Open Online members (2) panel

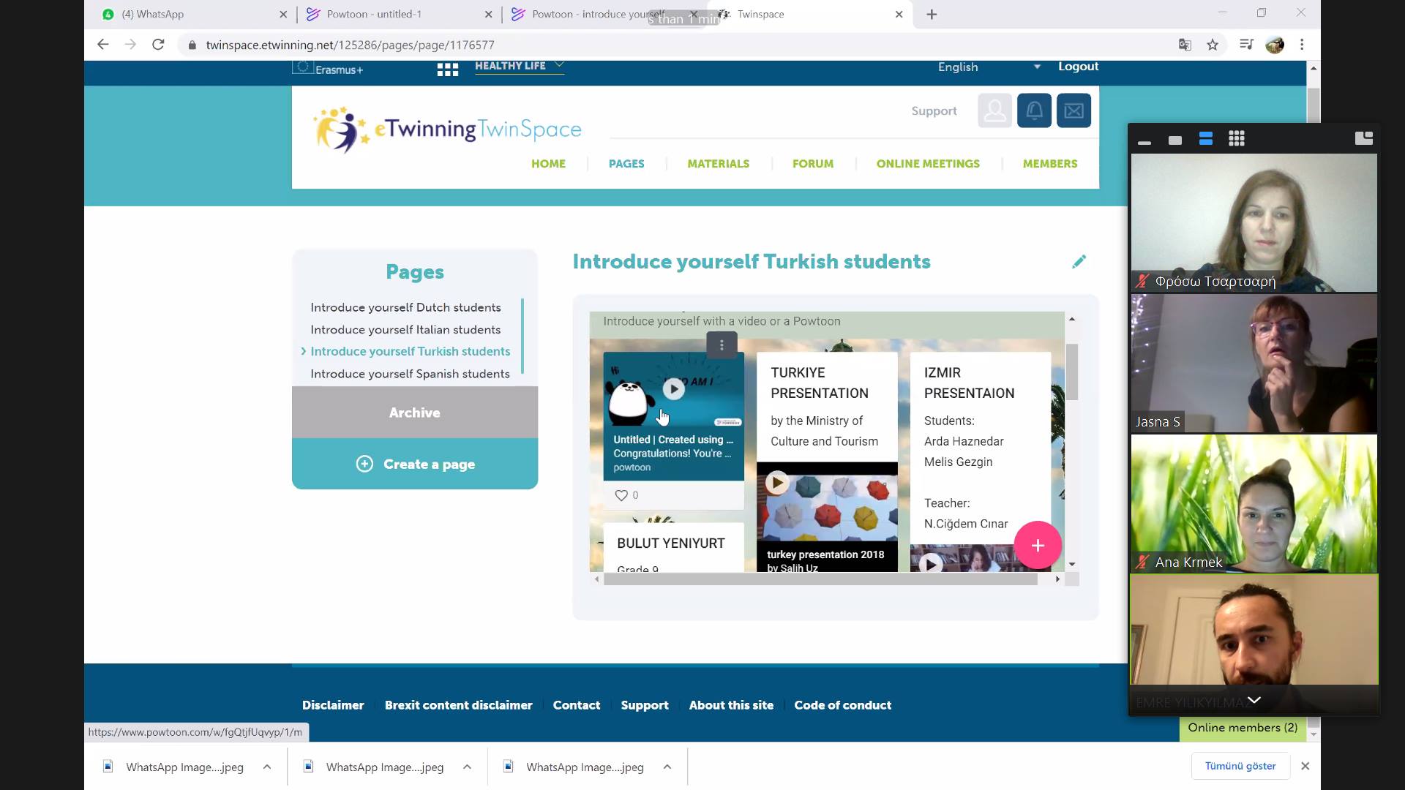tap(1243, 728)
